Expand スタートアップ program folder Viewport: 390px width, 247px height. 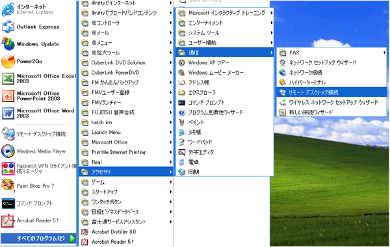(126, 192)
